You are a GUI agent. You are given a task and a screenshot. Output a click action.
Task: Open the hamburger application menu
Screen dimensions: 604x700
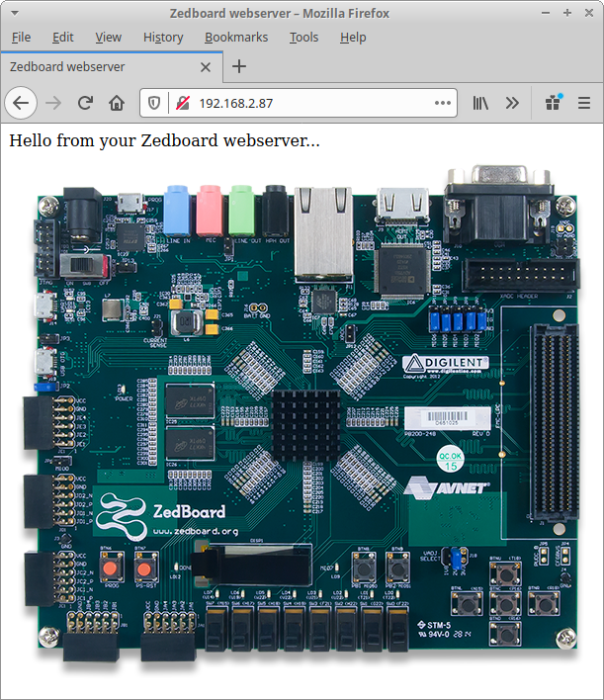point(584,103)
